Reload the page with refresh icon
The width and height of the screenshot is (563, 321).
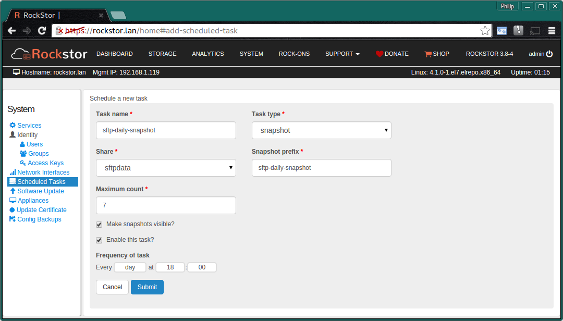tap(42, 31)
